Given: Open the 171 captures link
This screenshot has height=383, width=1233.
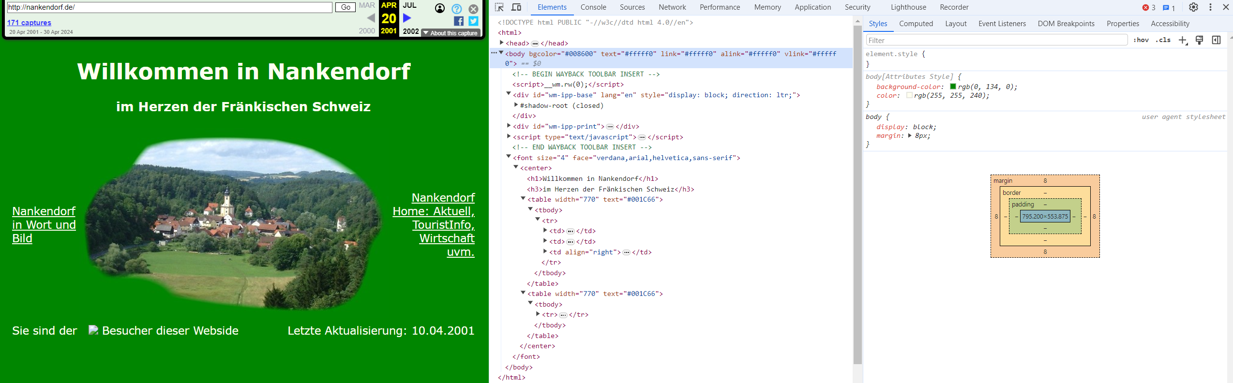Looking at the screenshot, I should (29, 23).
